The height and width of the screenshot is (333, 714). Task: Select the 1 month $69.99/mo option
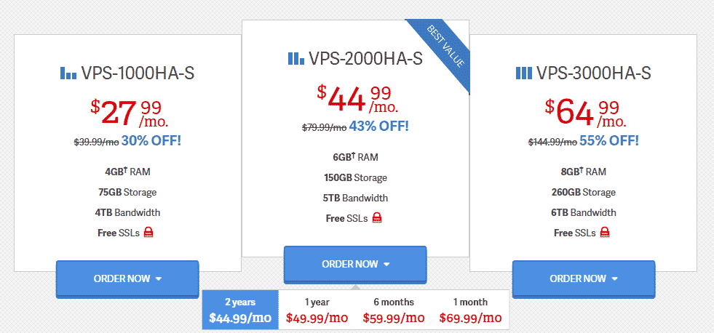[470, 310]
